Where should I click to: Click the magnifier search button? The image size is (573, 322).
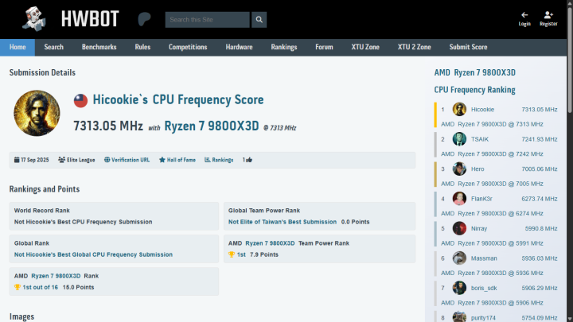[259, 20]
